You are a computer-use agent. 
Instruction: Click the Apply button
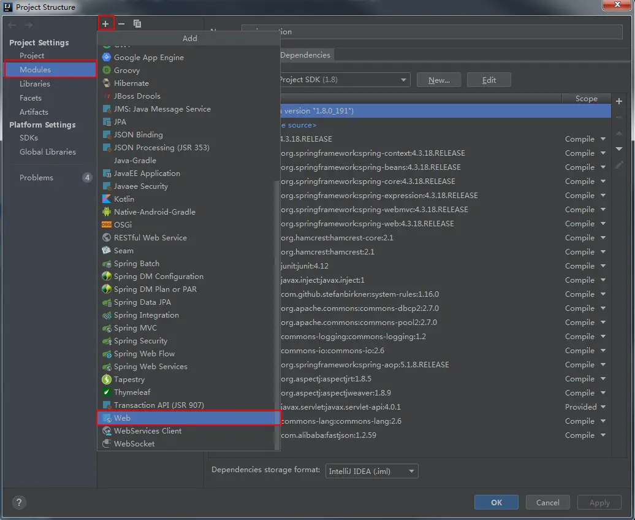point(599,503)
